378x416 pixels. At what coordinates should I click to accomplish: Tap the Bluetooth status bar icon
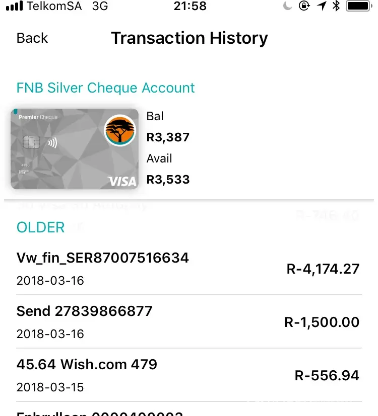[336, 7]
